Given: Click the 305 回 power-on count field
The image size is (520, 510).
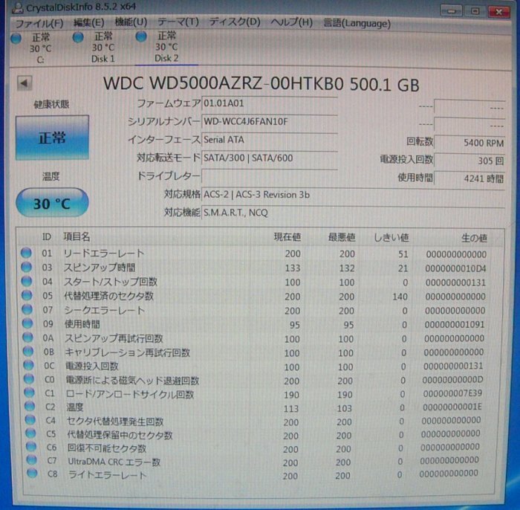Looking at the screenshot, I should tap(469, 161).
